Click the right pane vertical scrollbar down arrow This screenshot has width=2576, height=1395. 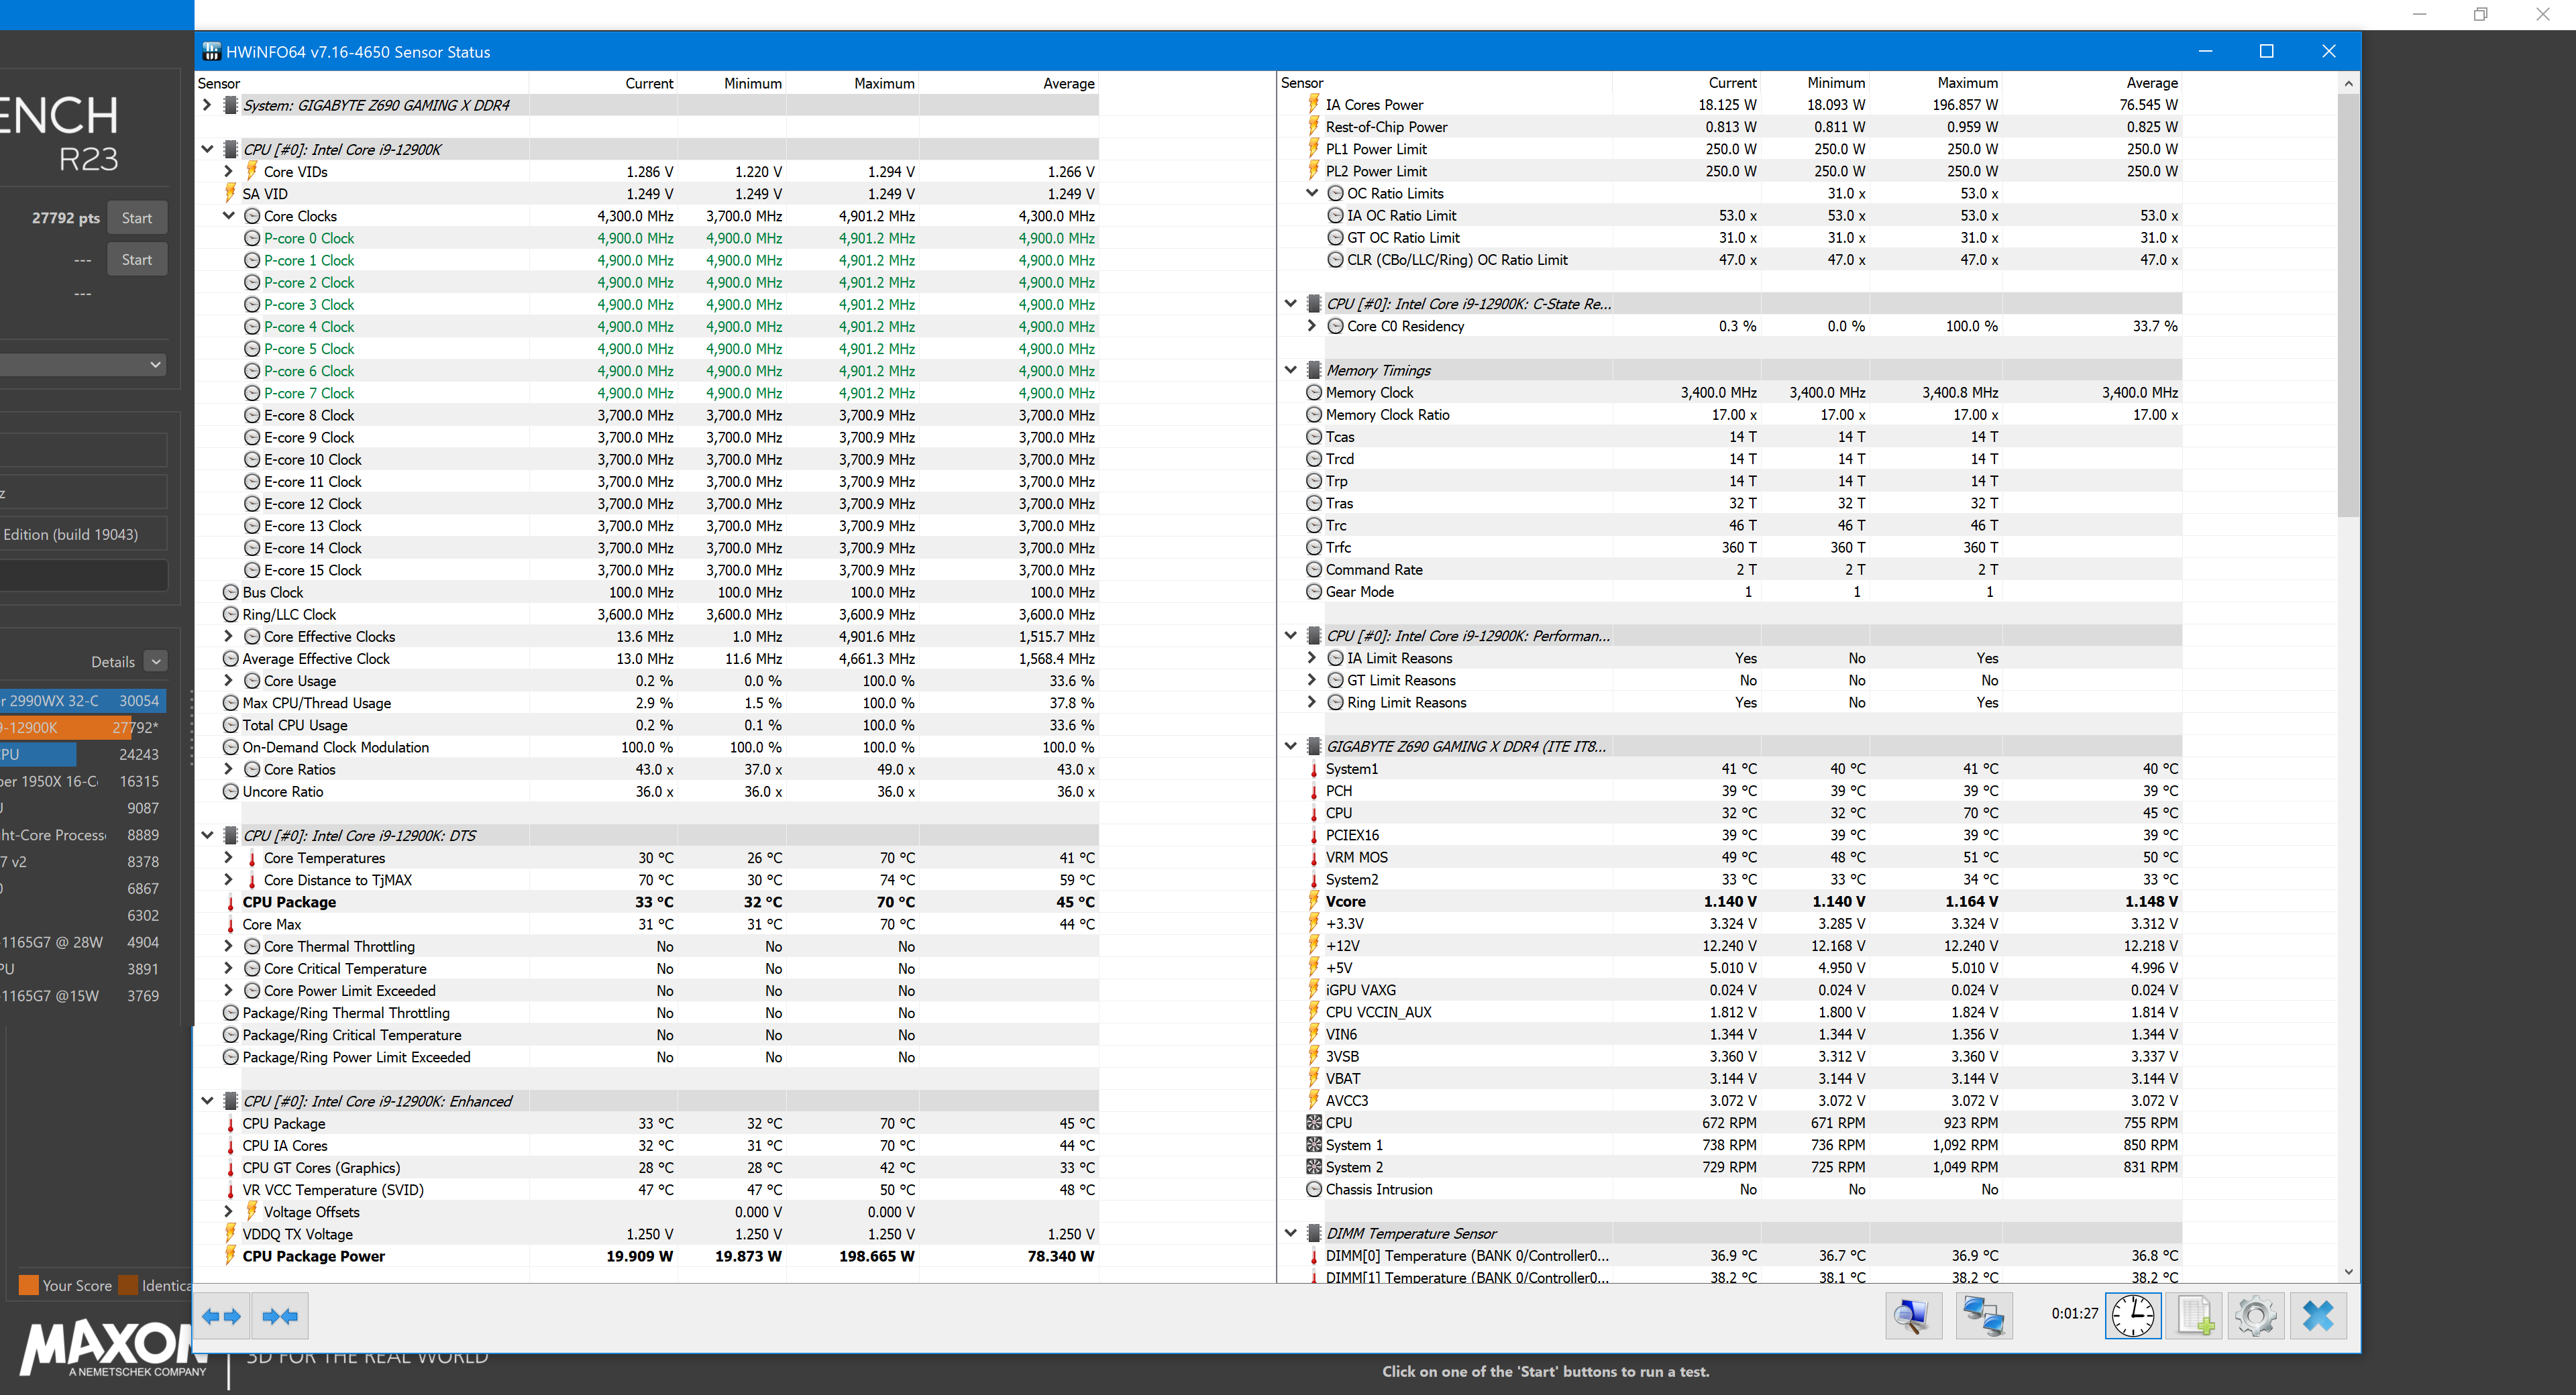[x=2348, y=1272]
